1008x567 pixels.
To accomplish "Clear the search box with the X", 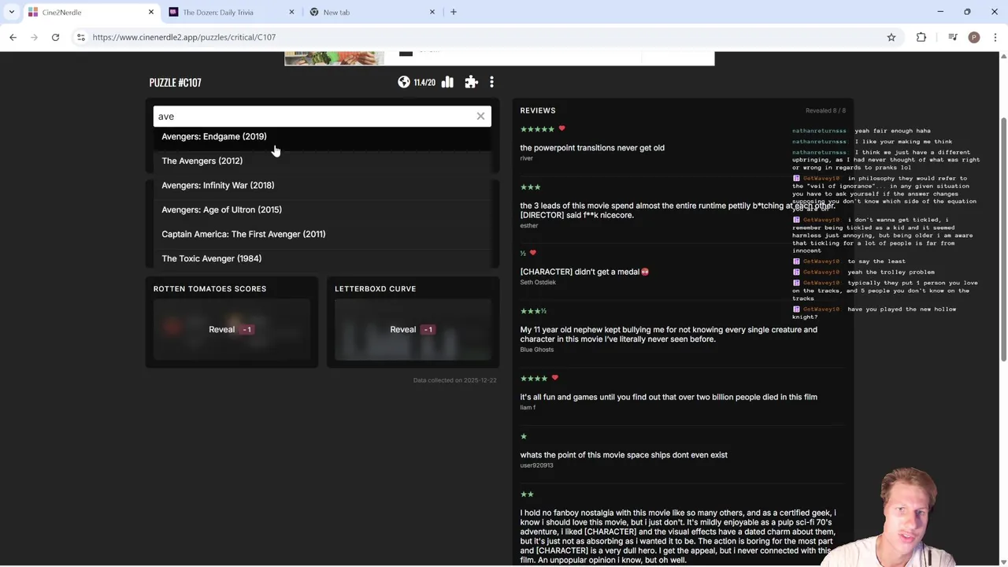I will tap(480, 116).
